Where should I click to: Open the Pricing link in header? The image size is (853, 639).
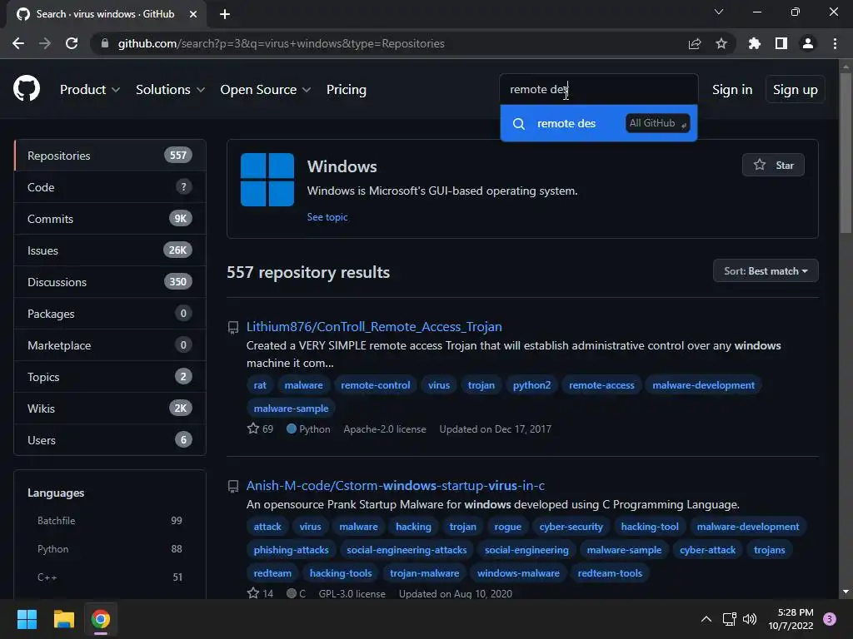pos(346,90)
